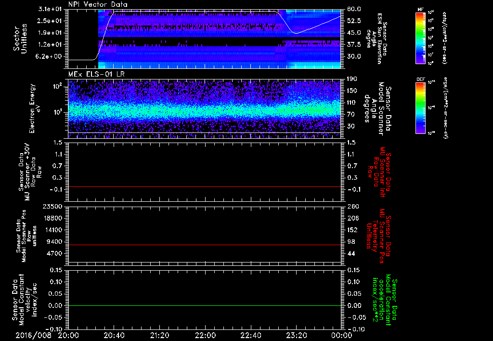
Task: Click the 190 scanner angle tick label
Action: pyautogui.click(x=352, y=79)
